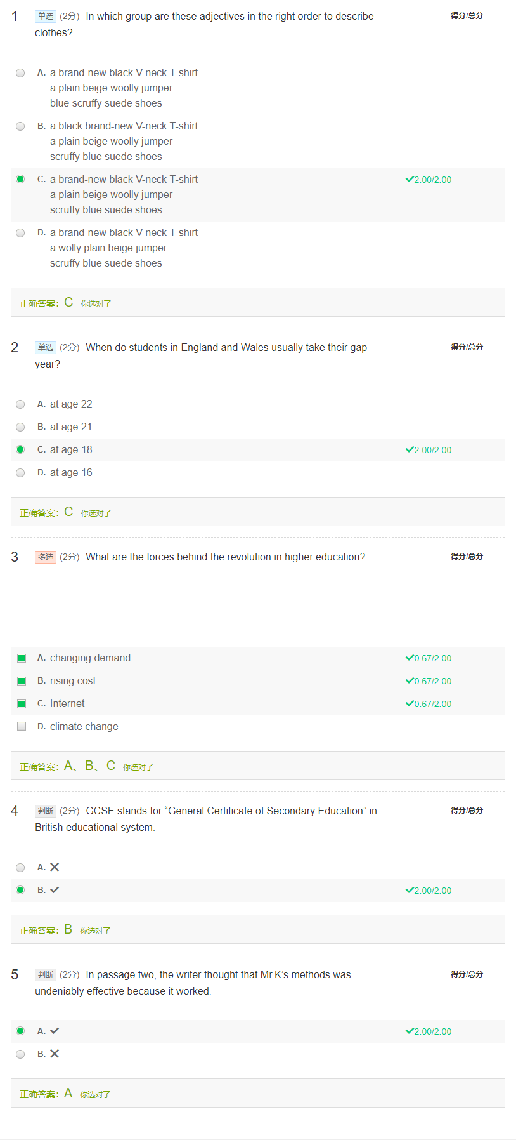This screenshot has width=516, height=1140.
Task: Choose 'at age 16' option
Action: 20,473
